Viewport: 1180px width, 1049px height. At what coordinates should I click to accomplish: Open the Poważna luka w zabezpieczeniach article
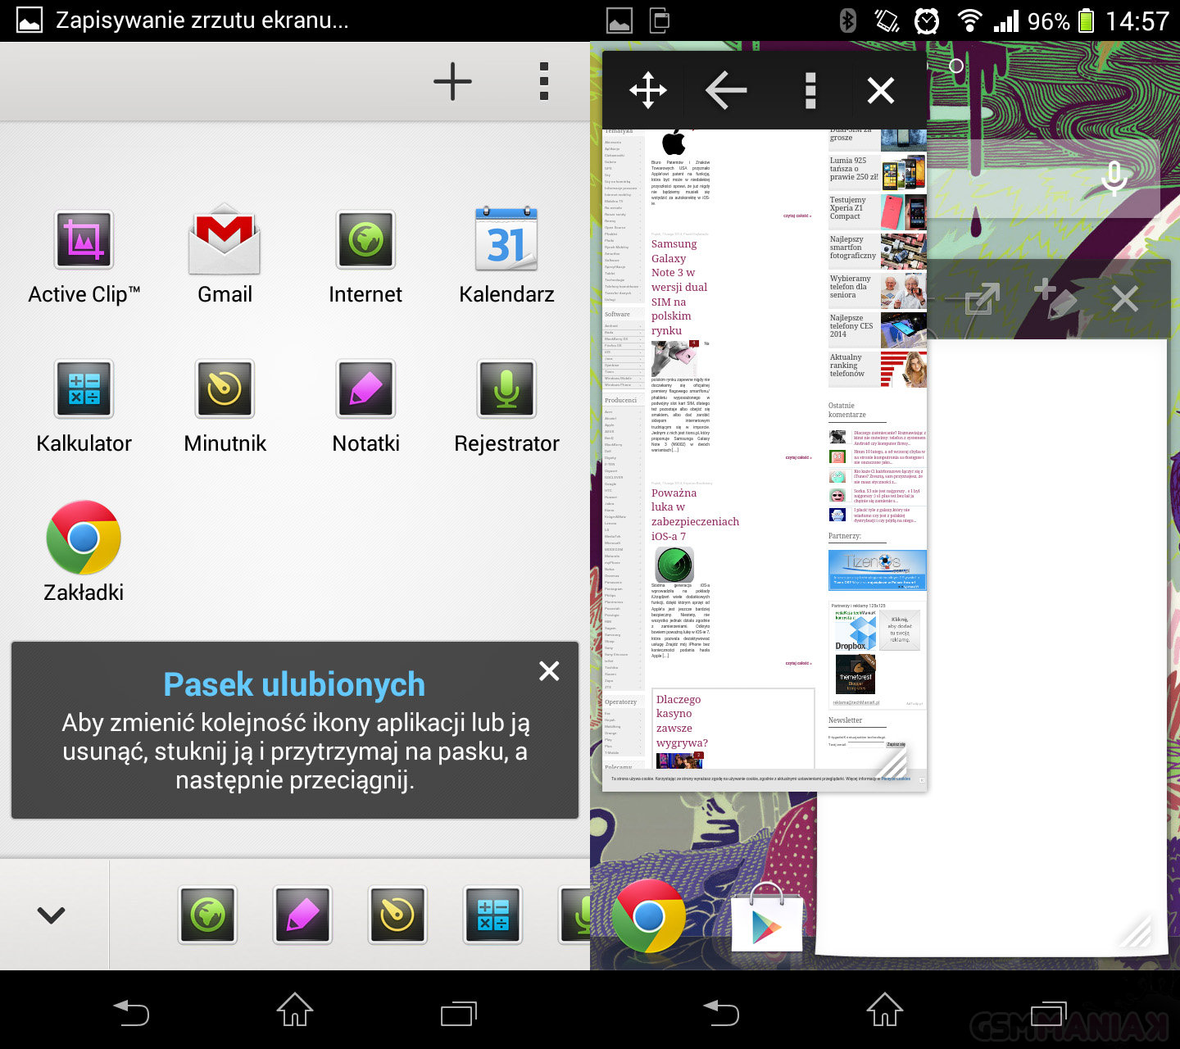(x=694, y=514)
